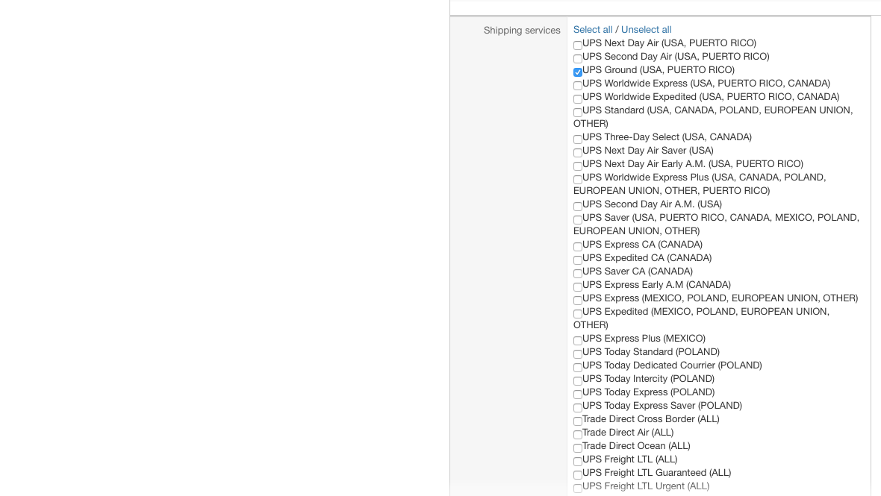Enable UPS Next Day Air Early A.M.
Viewport: 881px width, 496px height.
coord(578,166)
